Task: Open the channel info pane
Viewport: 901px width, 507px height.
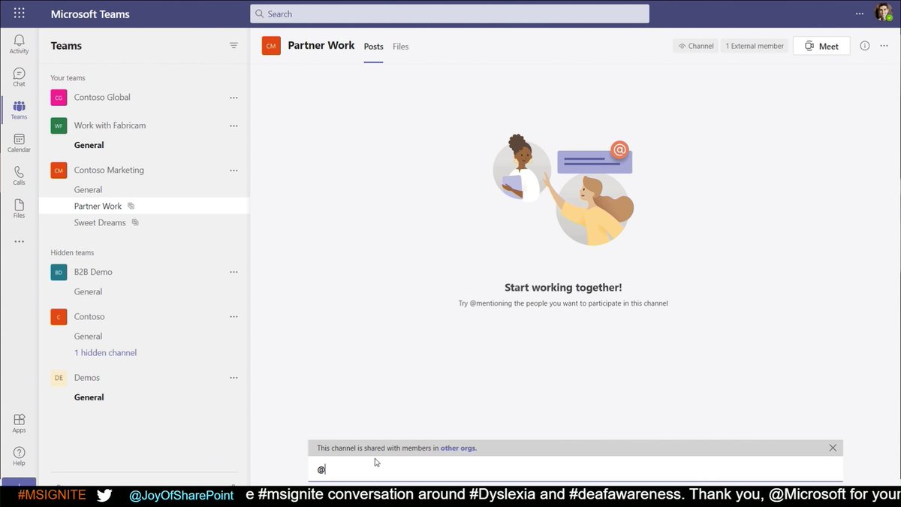Action: point(863,45)
